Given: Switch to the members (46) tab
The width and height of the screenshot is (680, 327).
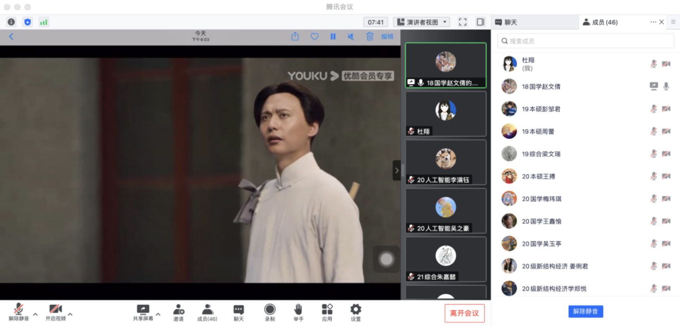Looking at the screenshot, I should coord(600,23).
